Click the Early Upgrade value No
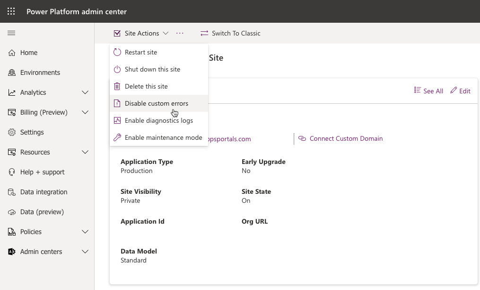 pos(246,171)
